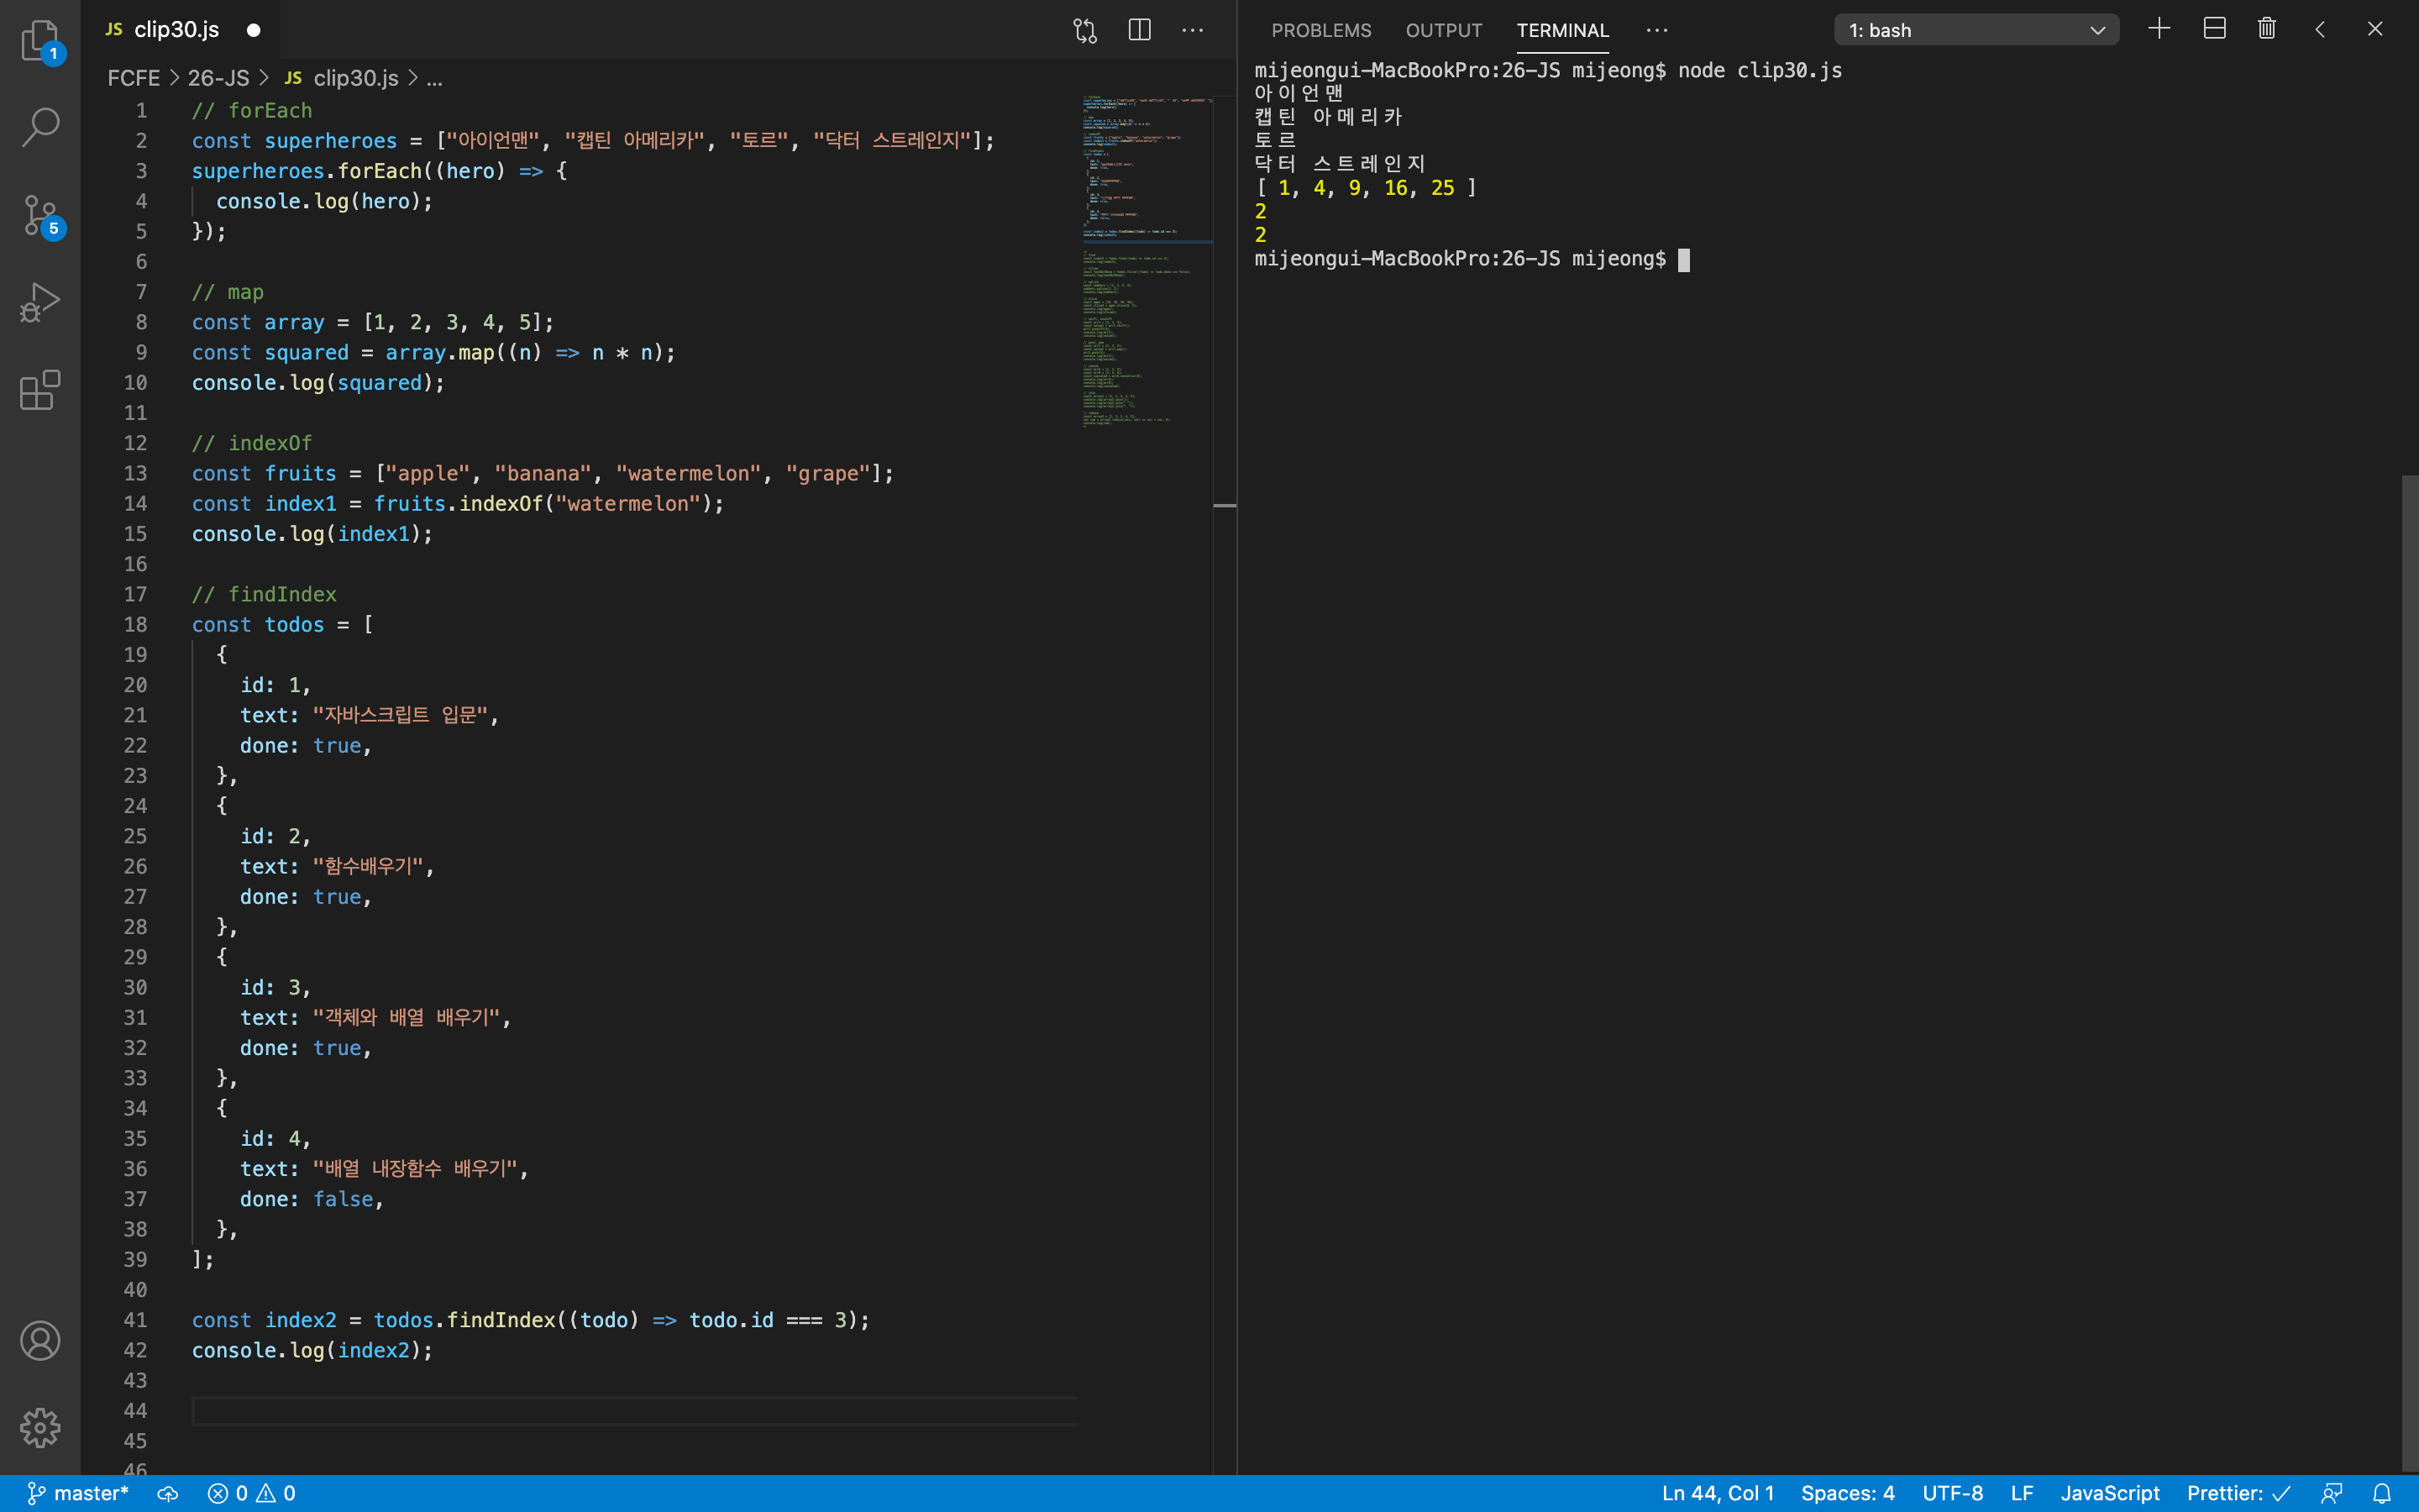
Task: Click the cloud publish changes icon
Action: 168,1493
